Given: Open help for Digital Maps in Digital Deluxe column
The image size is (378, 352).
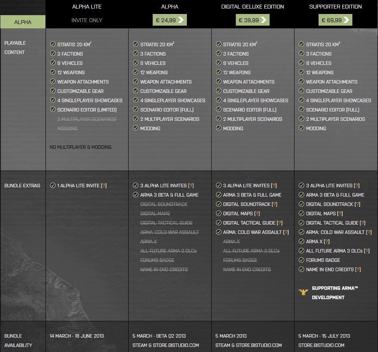Looking at the screenshot, I should click(x=257, y=214).
